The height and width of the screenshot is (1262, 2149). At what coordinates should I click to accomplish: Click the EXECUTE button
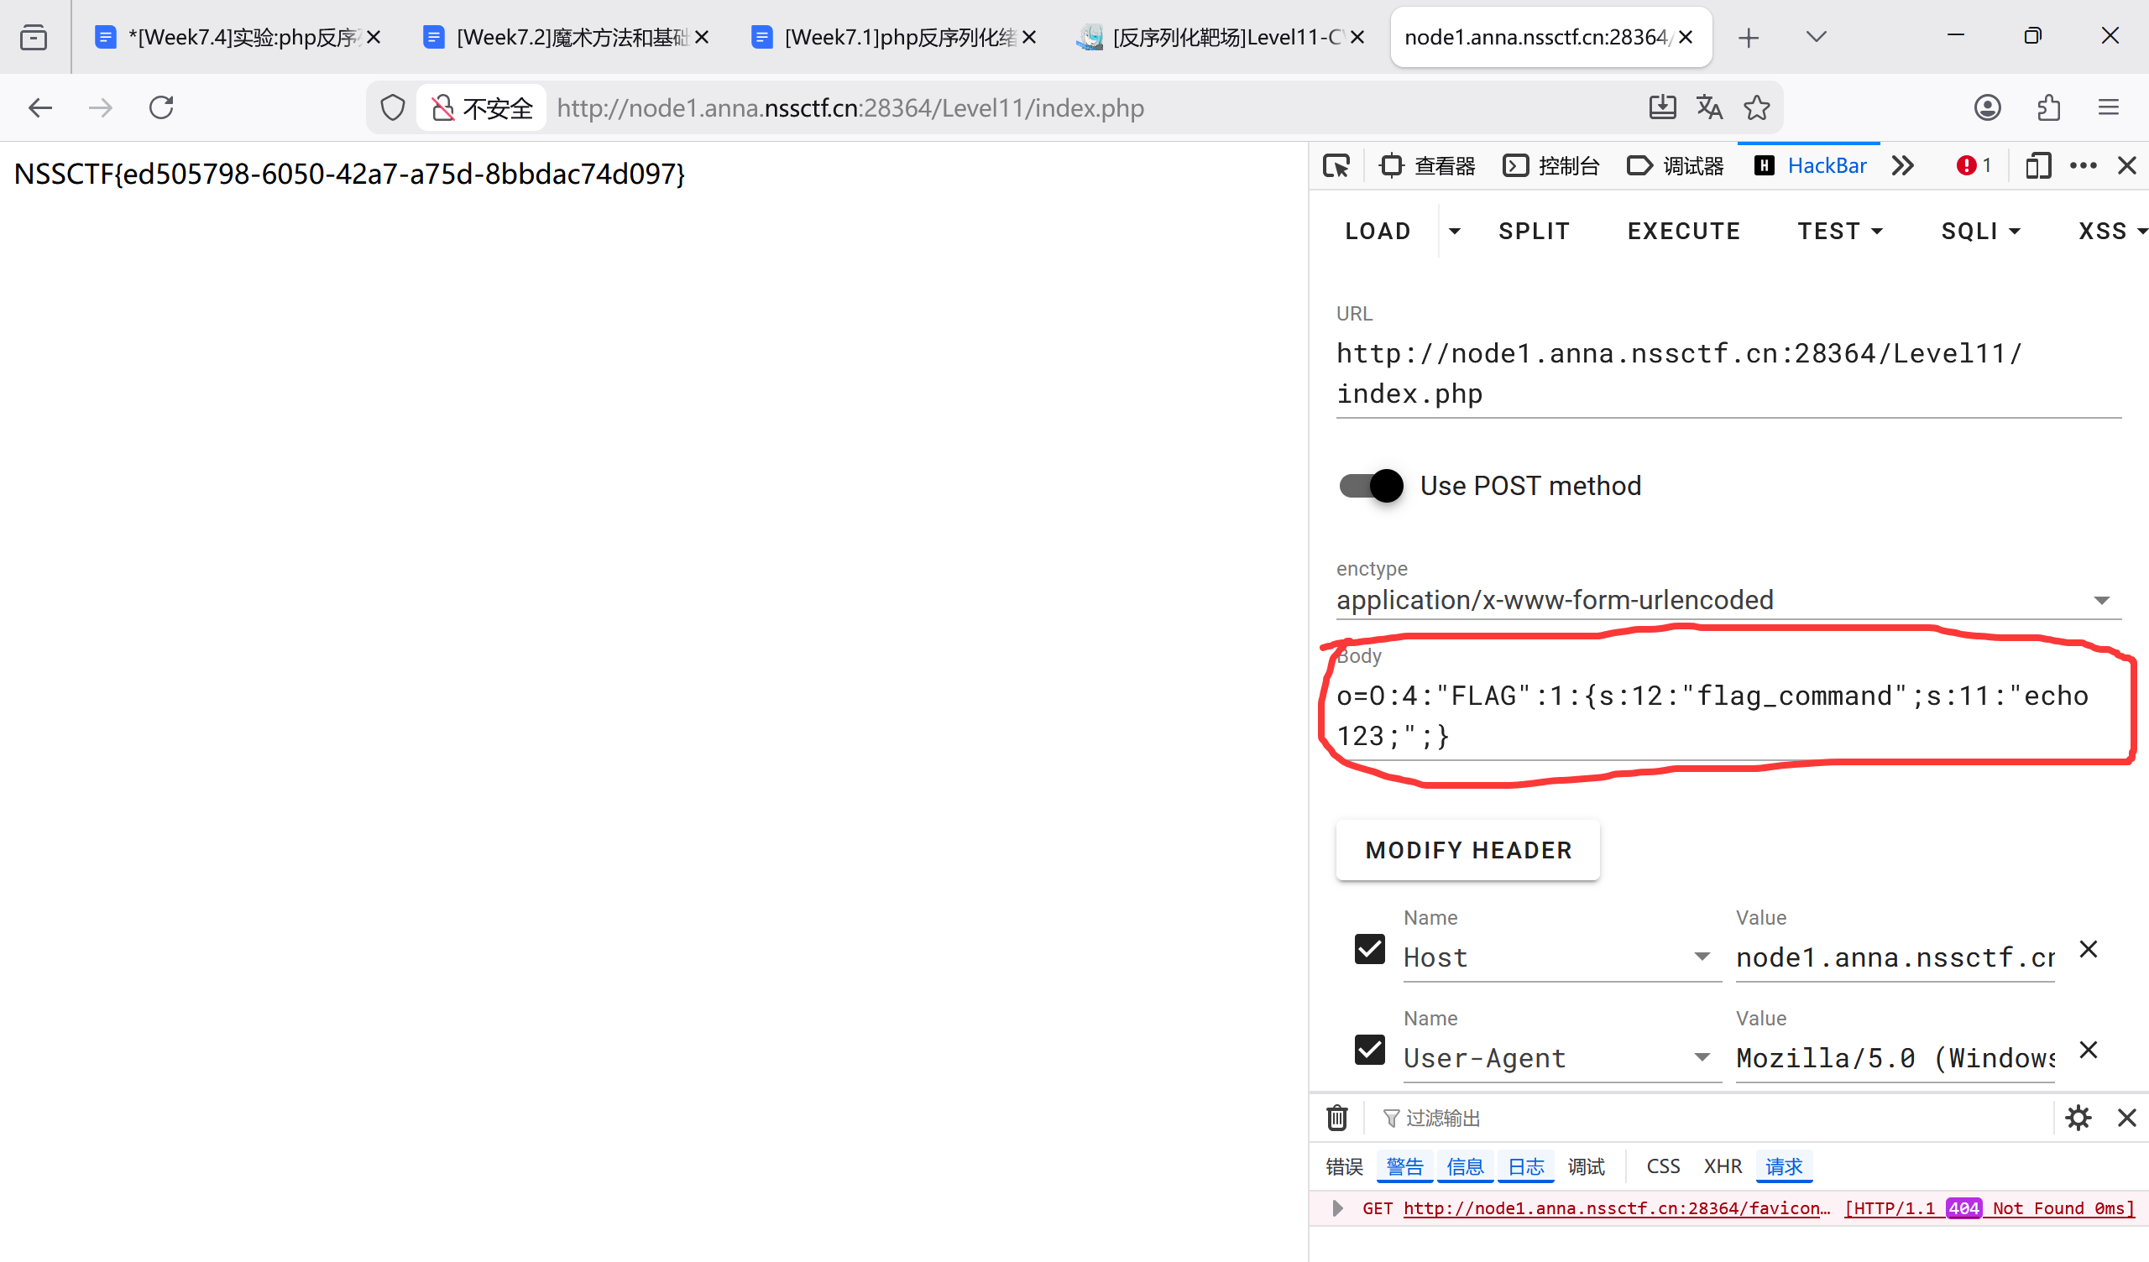(1683, 231)
